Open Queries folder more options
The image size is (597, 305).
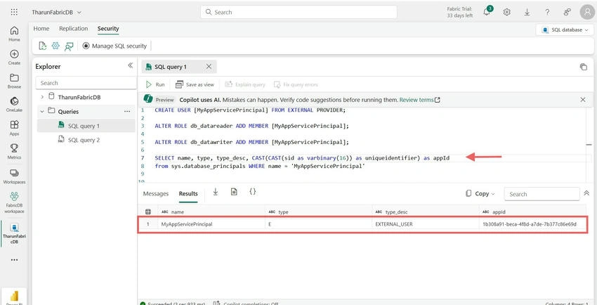pos(127,112)
